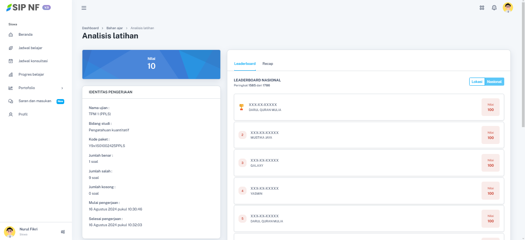Click the Progres belajar chart icon
Viewport: 525px width, 240px height.
point(11,74)
